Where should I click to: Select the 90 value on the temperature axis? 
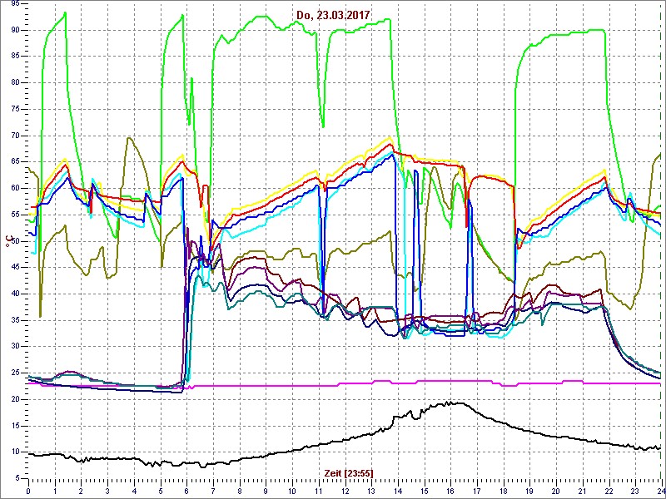(x=14, y=30)
